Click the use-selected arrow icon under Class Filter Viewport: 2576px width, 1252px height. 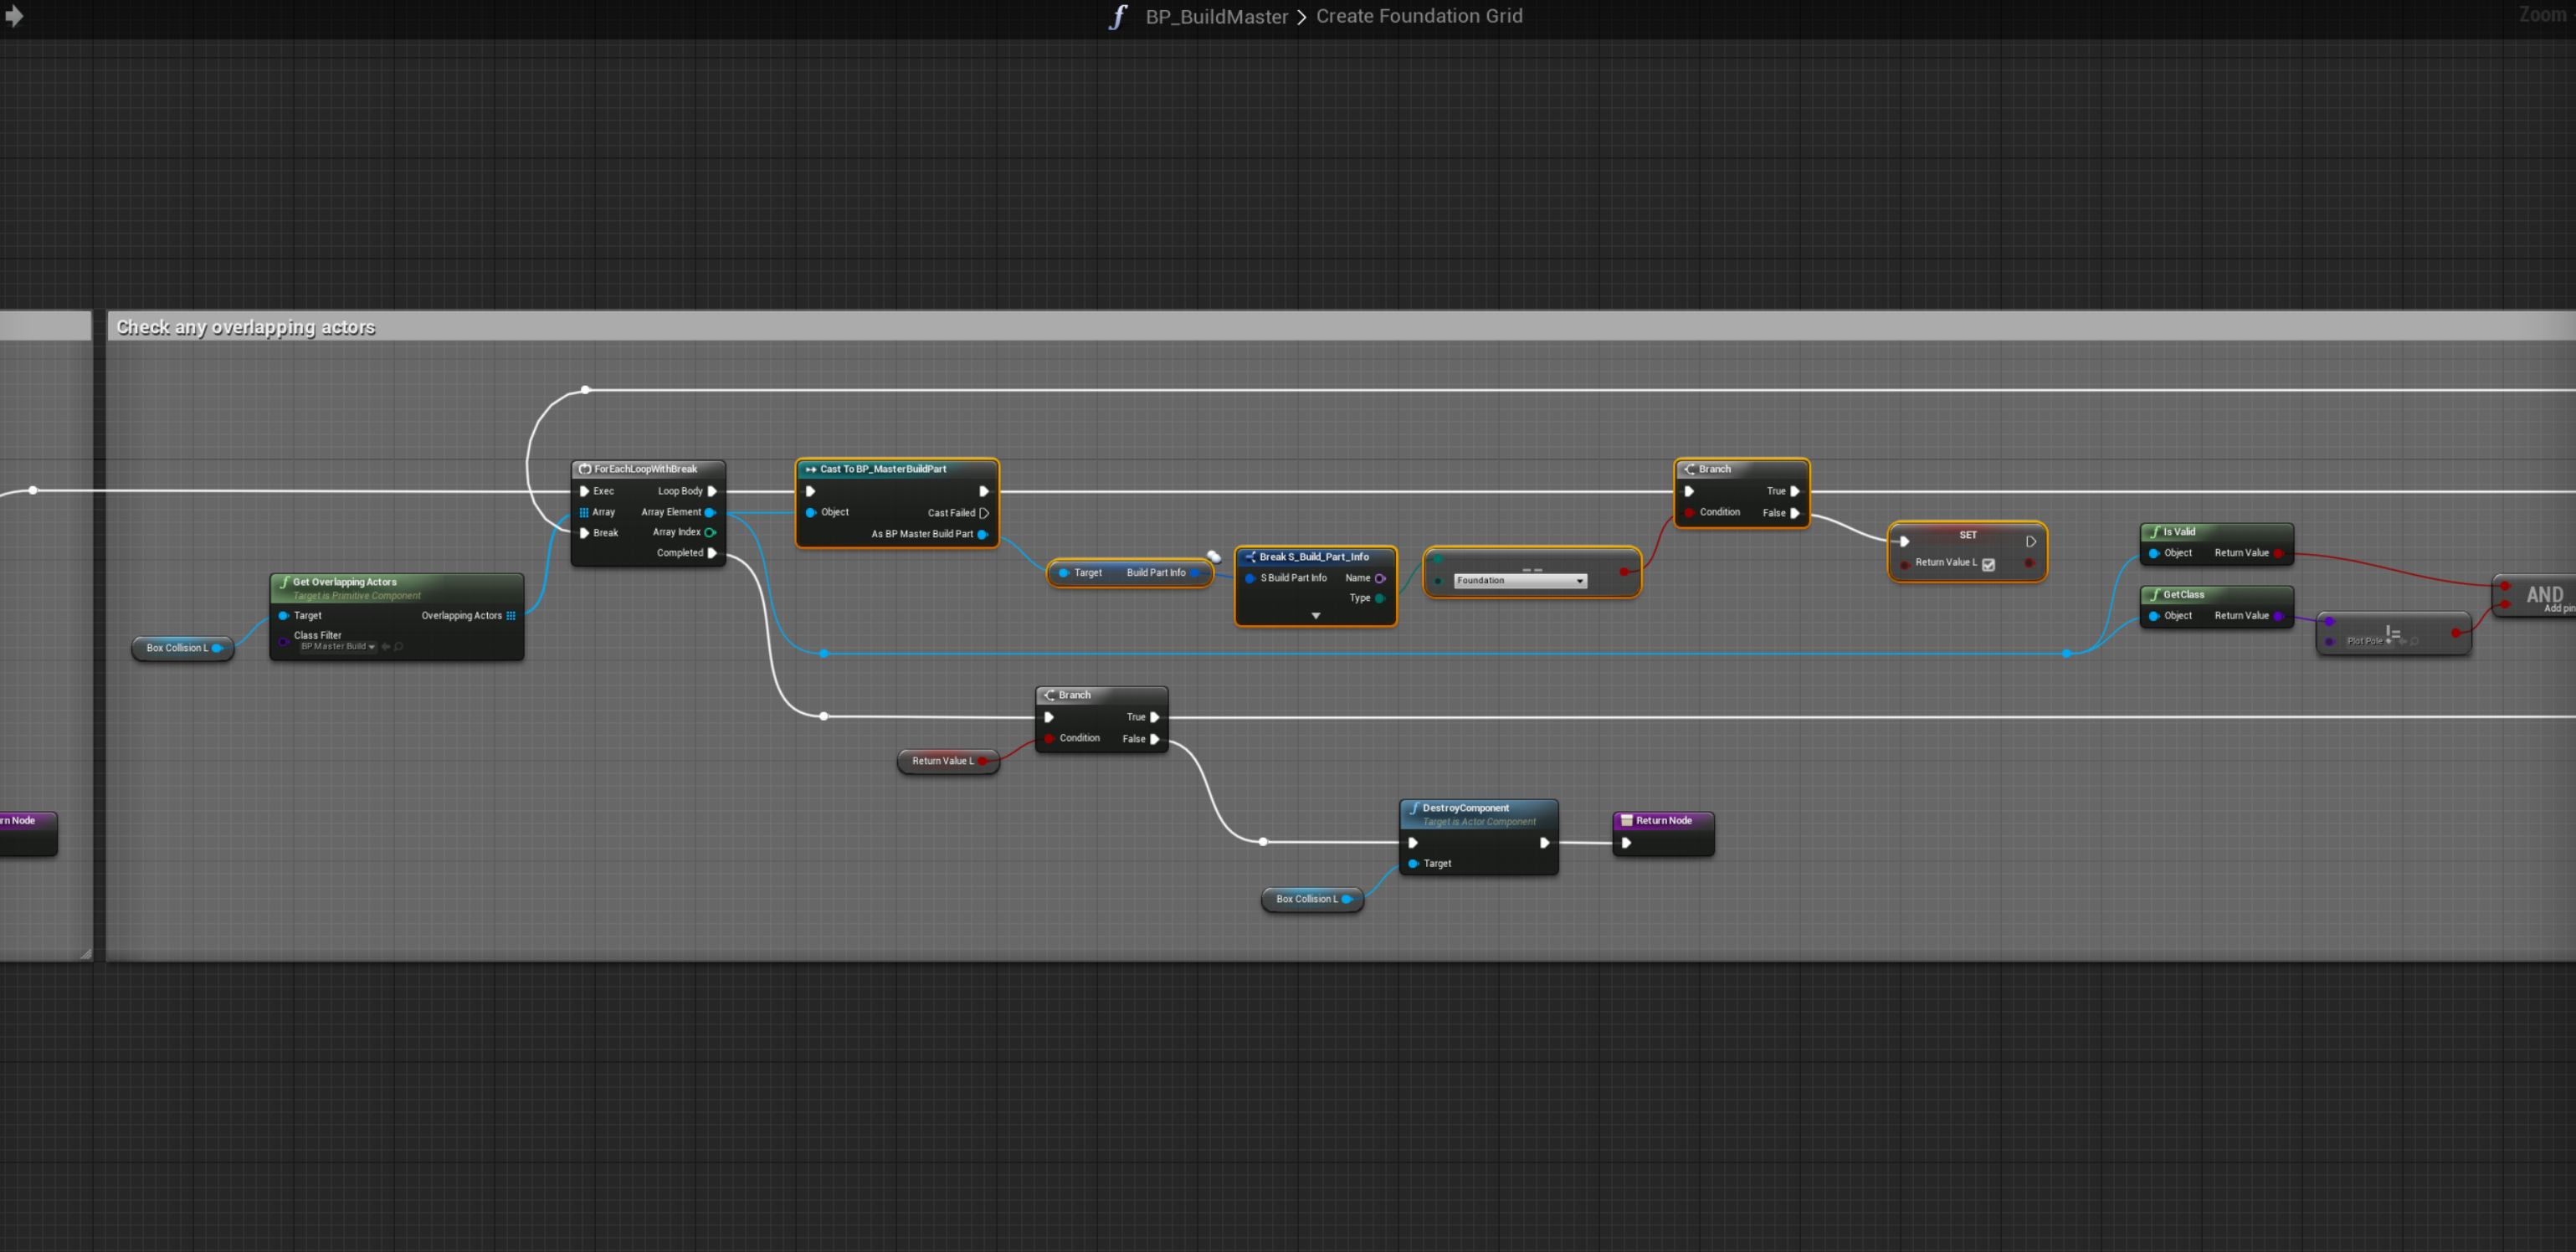click(x=386, y=647)
